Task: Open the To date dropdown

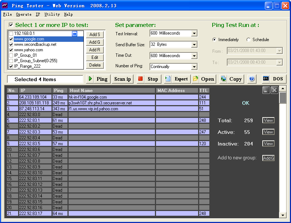Action: [279, 62]
